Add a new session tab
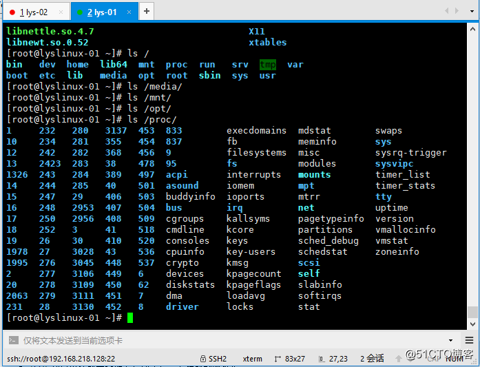 point(147,11)
